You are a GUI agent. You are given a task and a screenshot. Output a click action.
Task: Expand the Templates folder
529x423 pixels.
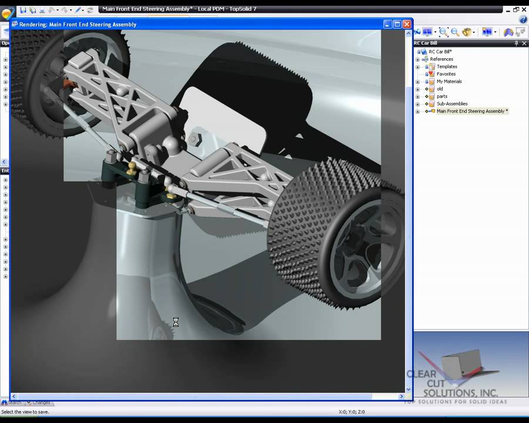click(418, 67)
